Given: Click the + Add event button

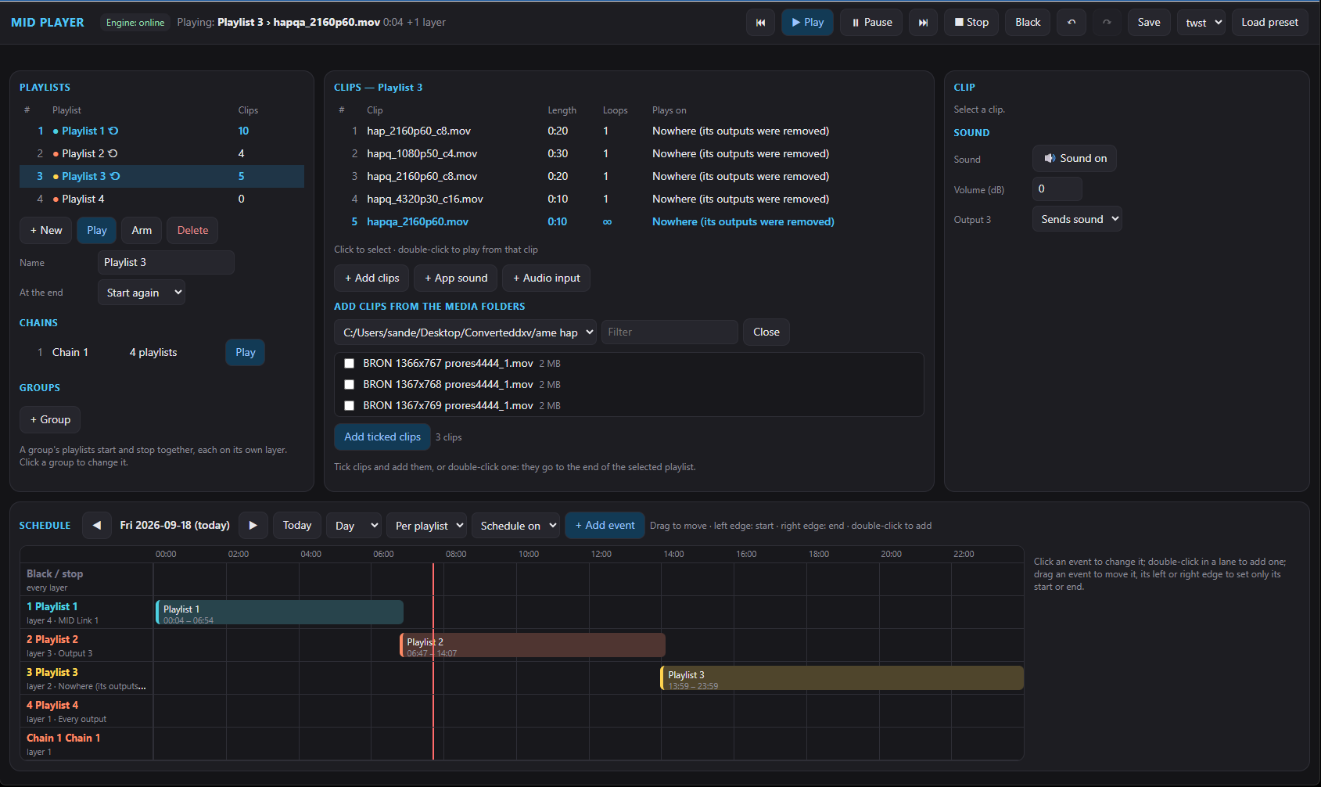Looking at the screenshot, I should pyautogui.click(x=605, y=526).
